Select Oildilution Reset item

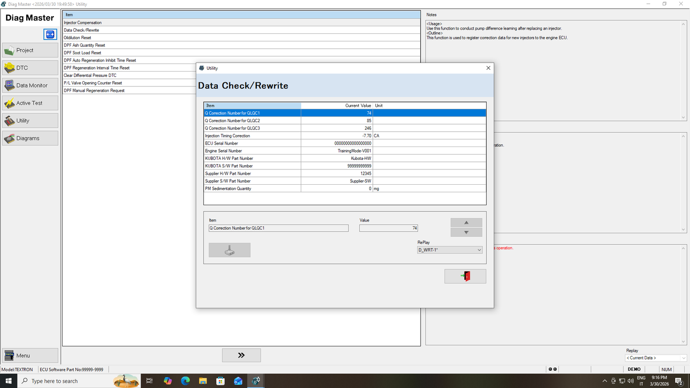coord(241,38)
